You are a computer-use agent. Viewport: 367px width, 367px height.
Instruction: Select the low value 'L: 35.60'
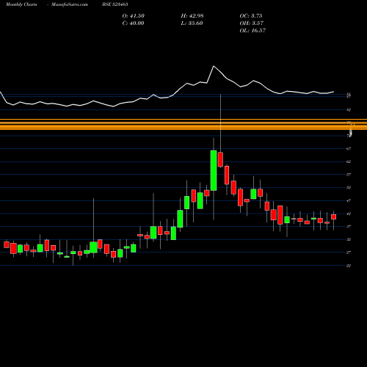[192, 23]
